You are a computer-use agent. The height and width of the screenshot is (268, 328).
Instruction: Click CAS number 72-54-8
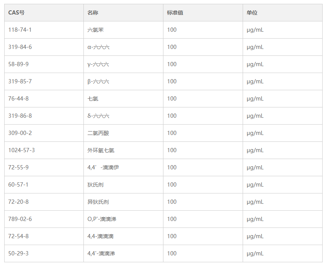[18, 236]
